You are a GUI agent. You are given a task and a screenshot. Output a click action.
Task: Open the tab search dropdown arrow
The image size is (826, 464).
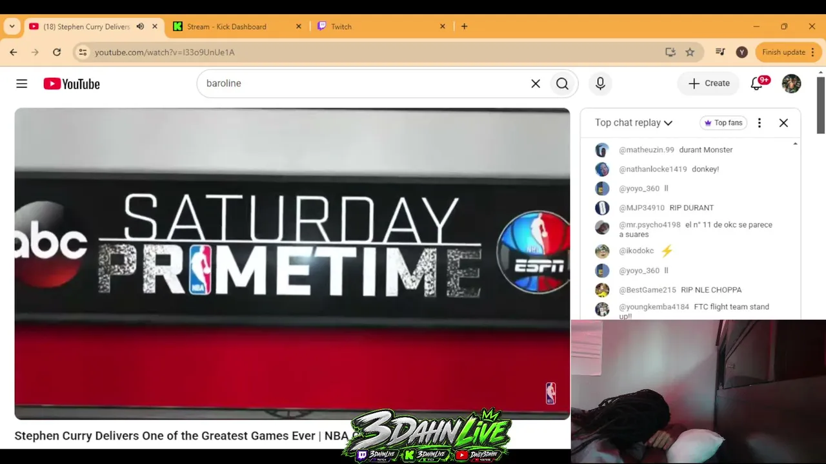(x=12, y=26)
